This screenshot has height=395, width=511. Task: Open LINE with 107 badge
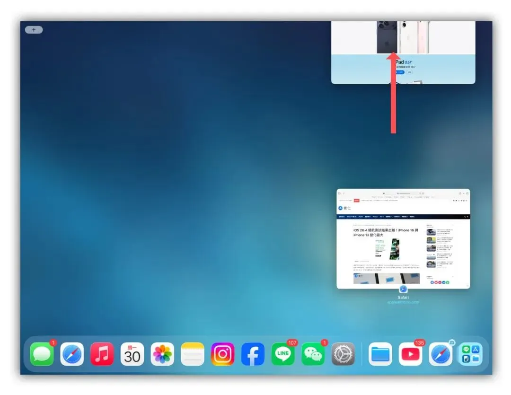[x=283, y=354]
